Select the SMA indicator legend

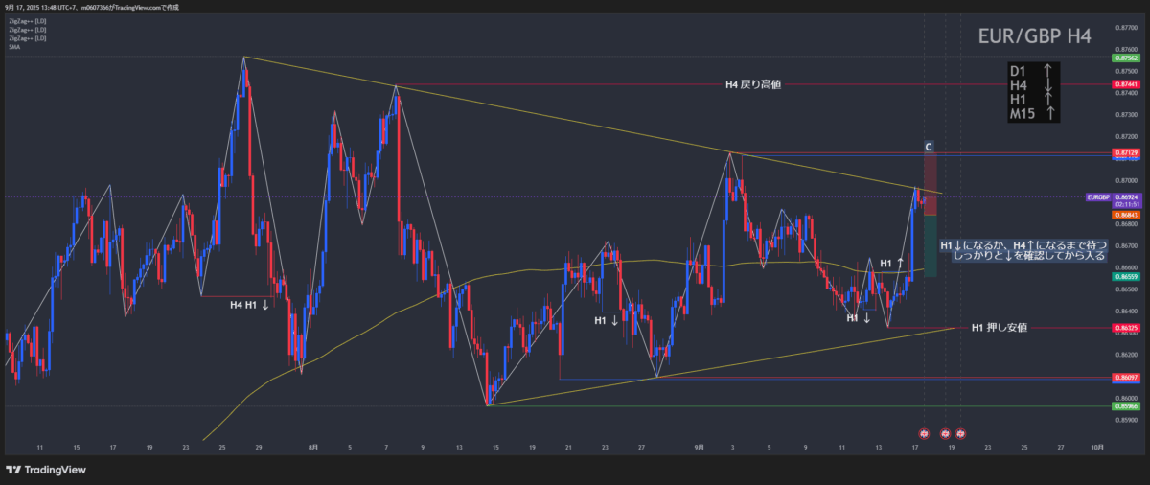[x=13, y=47]
